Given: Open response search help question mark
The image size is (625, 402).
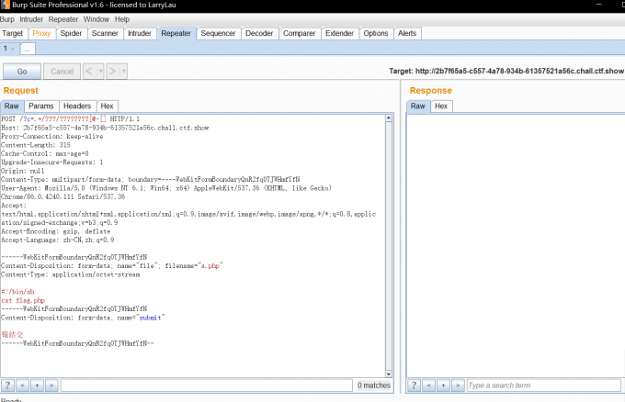Looking at the screenshot, I should coord(414,385).
